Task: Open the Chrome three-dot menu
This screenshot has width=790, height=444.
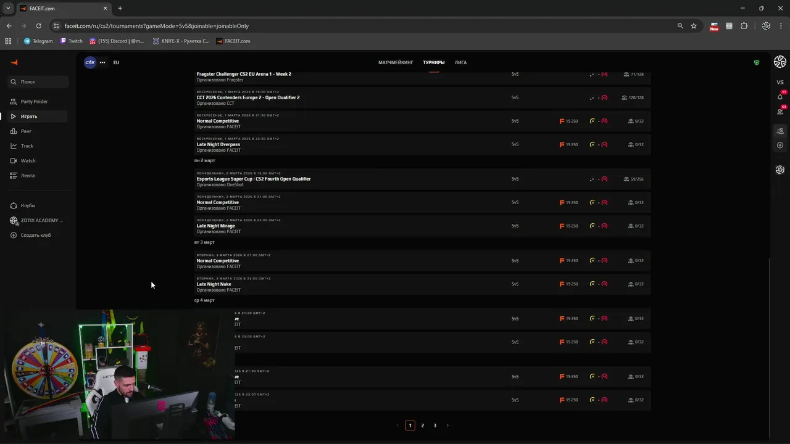Action: [781, 26]
